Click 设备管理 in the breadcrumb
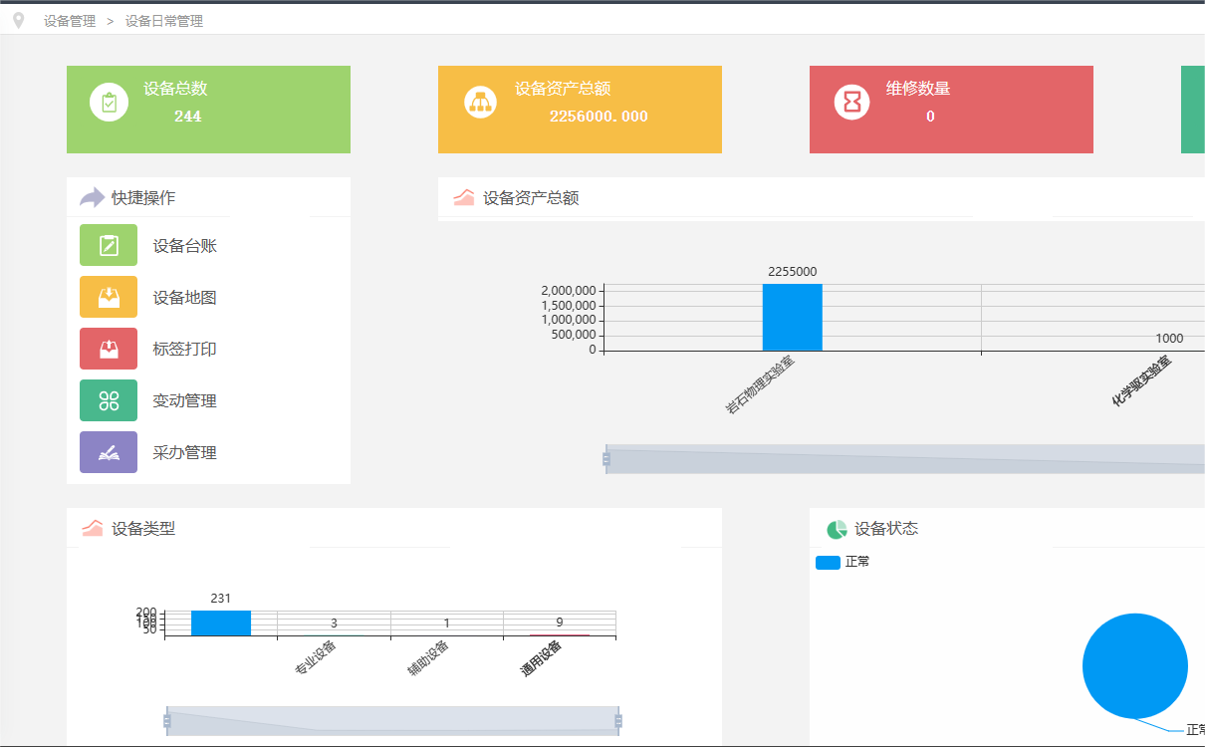1205x747 pixels. tap(70, 21)
